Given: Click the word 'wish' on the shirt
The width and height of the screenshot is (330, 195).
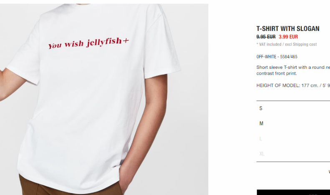Looking at the screenshot, I should pyautogui.click(x=74, y=44).
